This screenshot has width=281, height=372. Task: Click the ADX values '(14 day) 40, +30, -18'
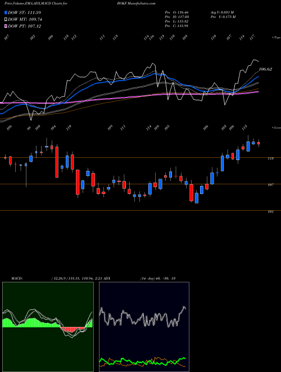pos(158,278)
